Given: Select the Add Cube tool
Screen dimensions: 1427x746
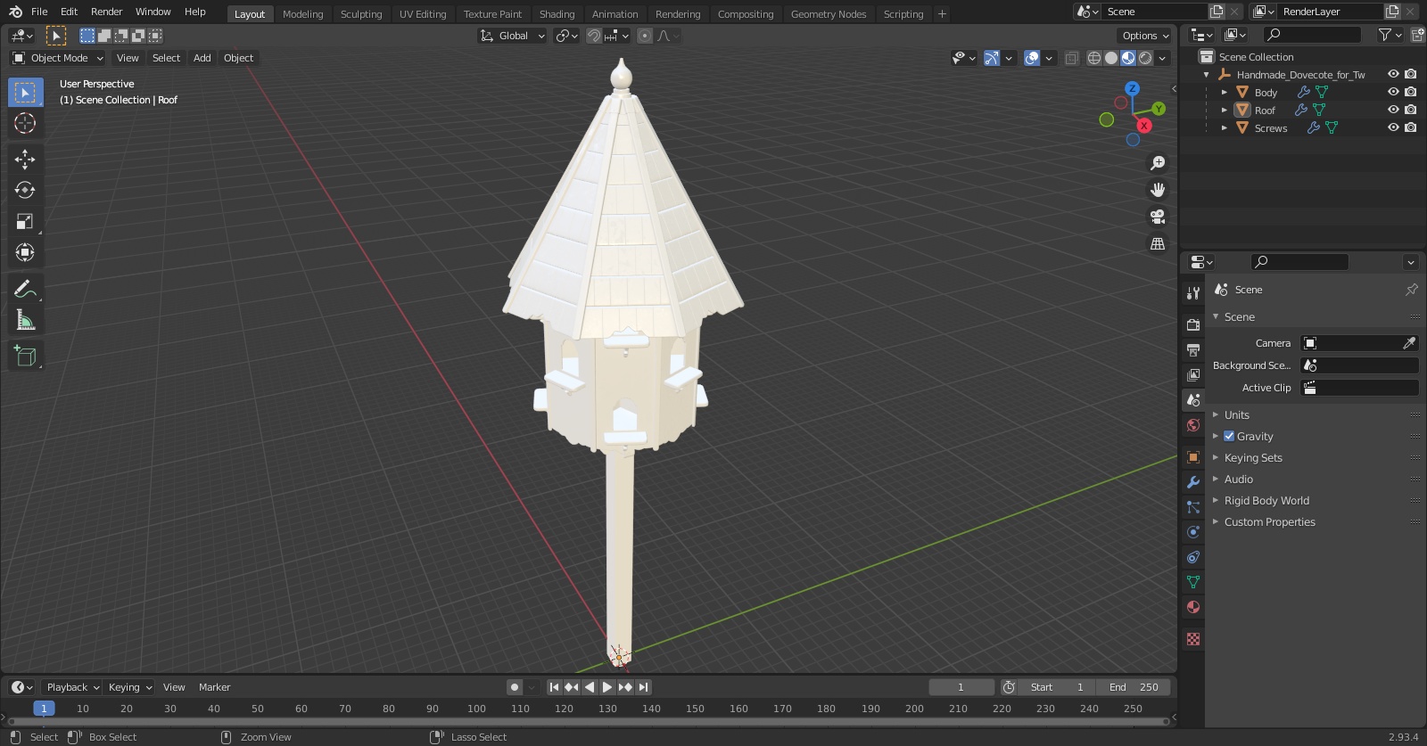Looking at the screenshot, I should (25, 356).
